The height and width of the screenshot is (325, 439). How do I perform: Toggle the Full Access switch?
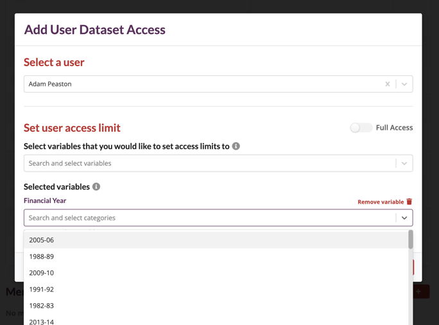[x=361, y=128]
